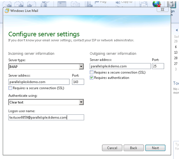Enable outgoing Requires a secure connection (SSL)
The image size is (179, 159).
pyautogui.click(x=92, y=72)
